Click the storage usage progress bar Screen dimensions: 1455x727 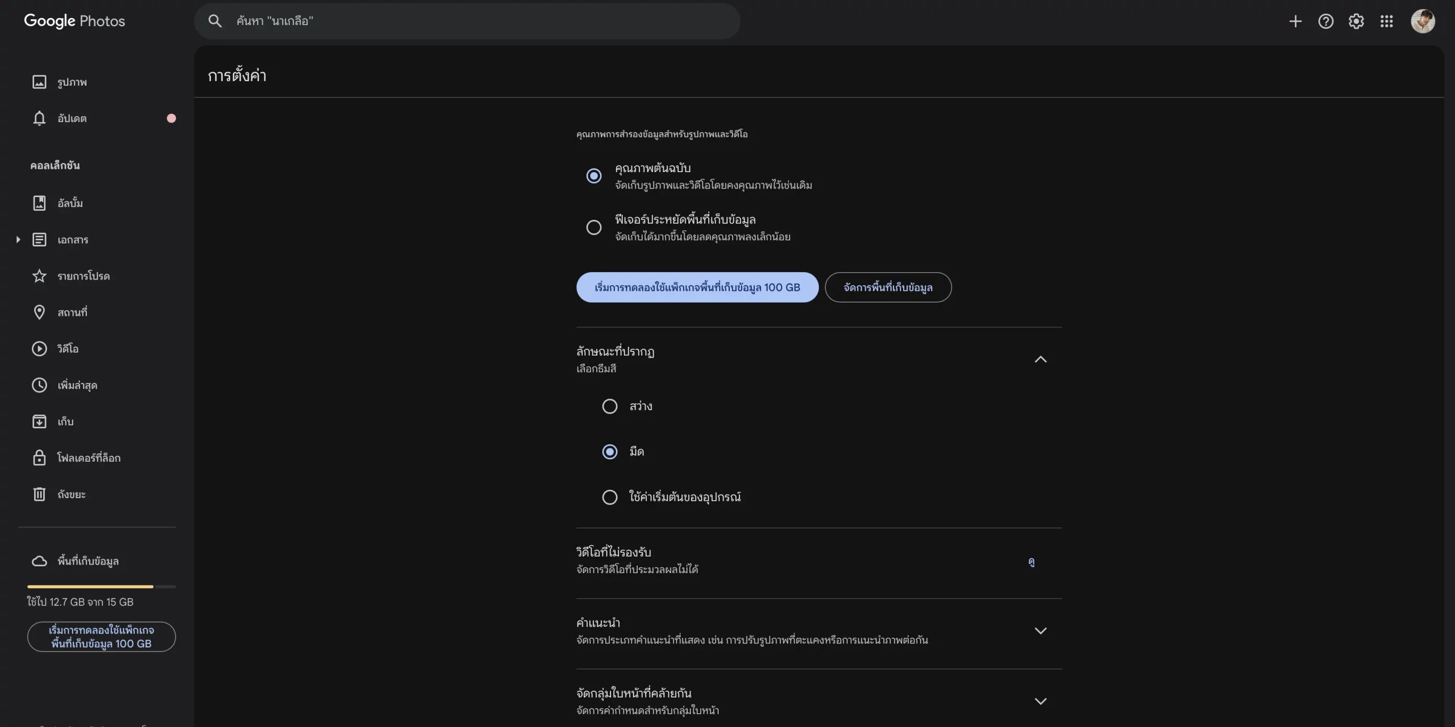101,586
